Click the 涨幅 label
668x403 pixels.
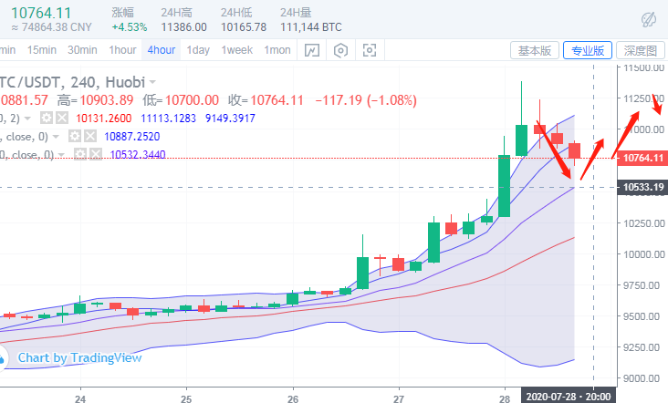tap(122, 13)
